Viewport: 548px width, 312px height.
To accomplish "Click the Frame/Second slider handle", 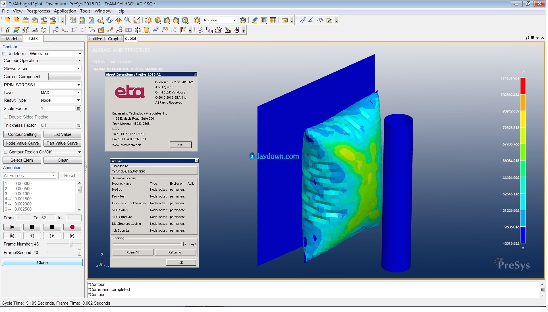I will (x=79, y=253).
